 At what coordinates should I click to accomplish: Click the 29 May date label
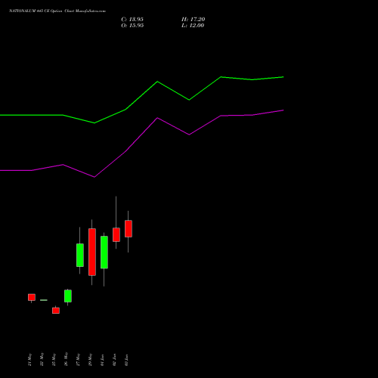(90, 360)
